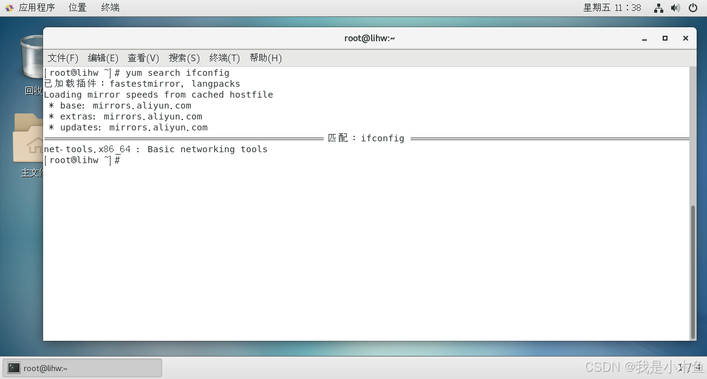Image resolution: width=707 pixels, height=379 pixels.
Task: Click the '匹配：ifconfig' header text
Action: tap(366, 138)
